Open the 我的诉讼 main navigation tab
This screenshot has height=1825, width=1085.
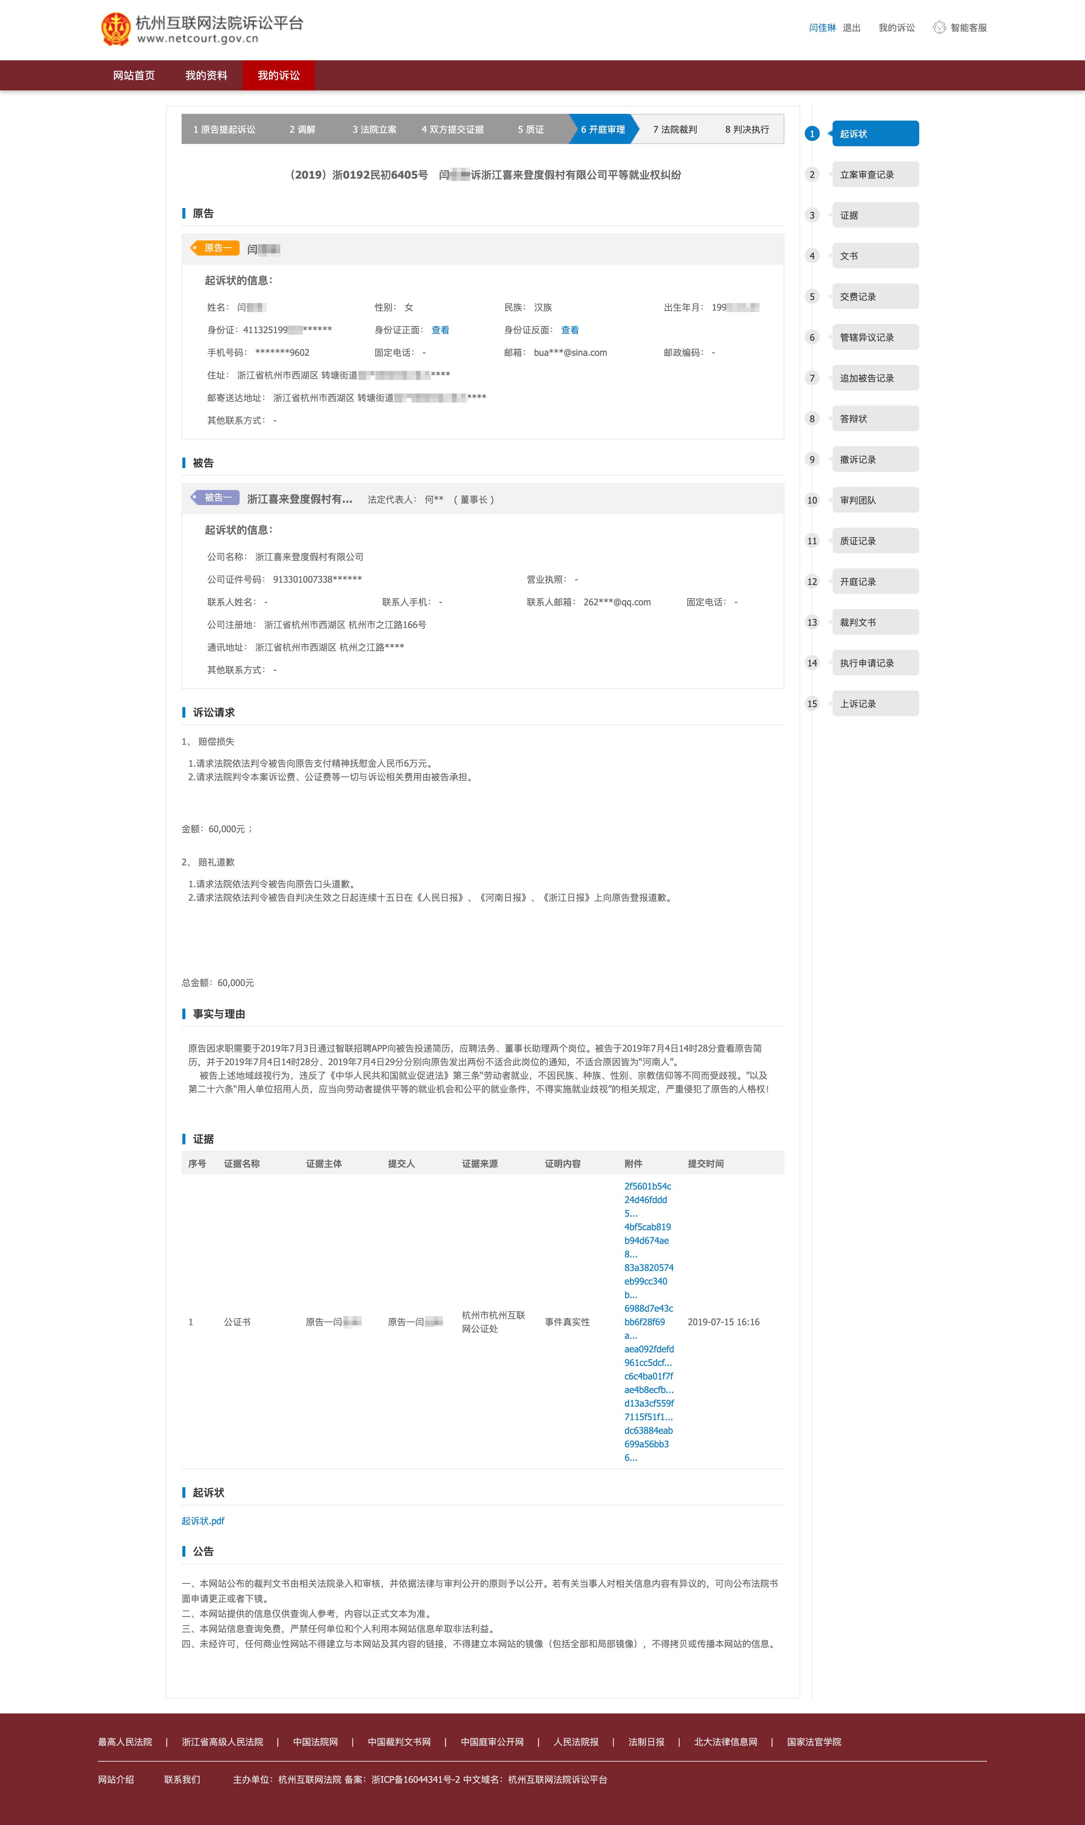click(x=278, y=75)
